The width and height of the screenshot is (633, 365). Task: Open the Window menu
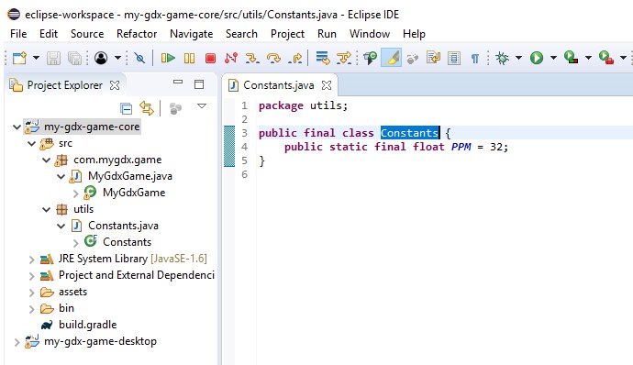(370, 34)
